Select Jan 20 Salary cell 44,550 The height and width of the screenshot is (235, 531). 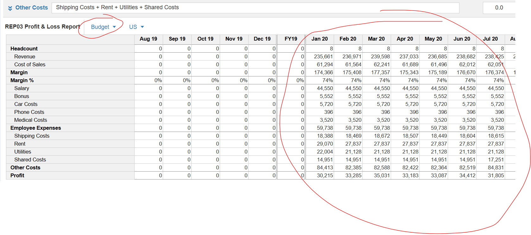pyautogui.click(x=320, y=88)
